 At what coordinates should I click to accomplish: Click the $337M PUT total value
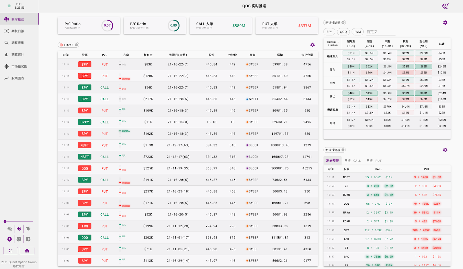pyautogui.click(x=304, y=26)
